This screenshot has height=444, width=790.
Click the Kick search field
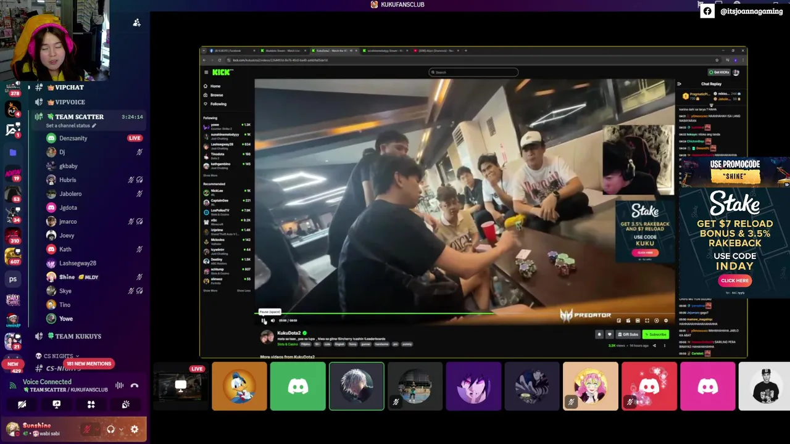click(473, 72)
